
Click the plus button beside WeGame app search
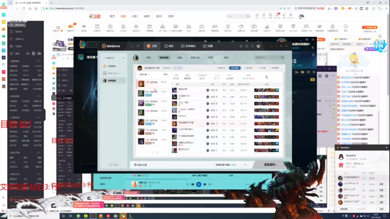tap(124, 58)
